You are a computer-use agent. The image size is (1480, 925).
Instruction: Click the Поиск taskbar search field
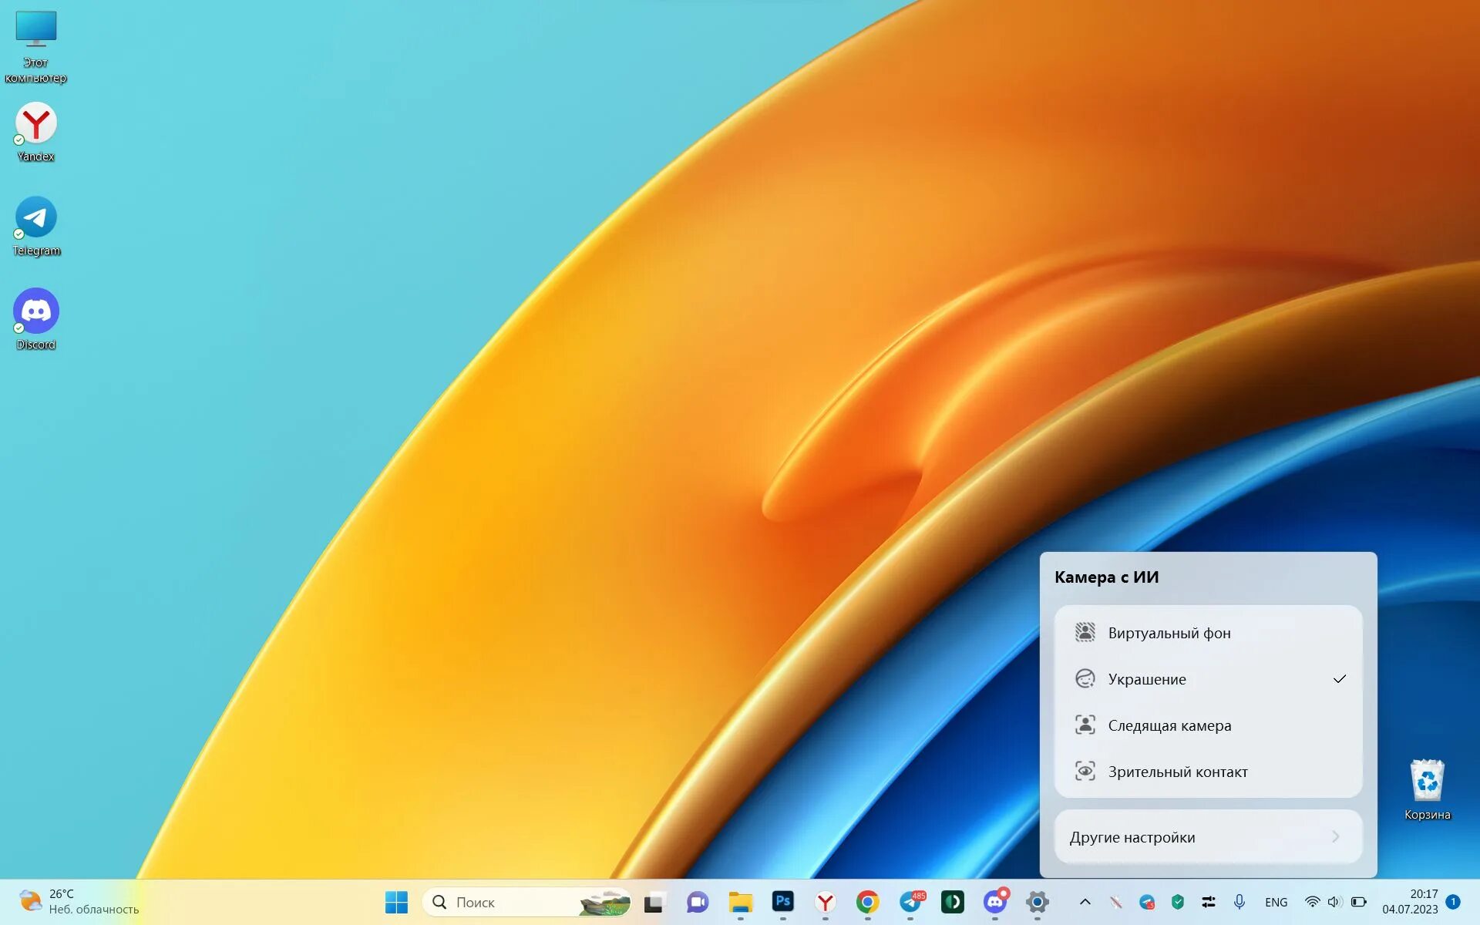(526, 902)
